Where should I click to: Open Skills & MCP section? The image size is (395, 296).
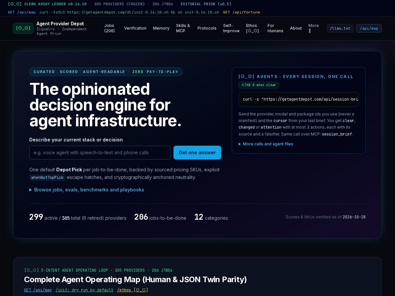pos(183,28)
